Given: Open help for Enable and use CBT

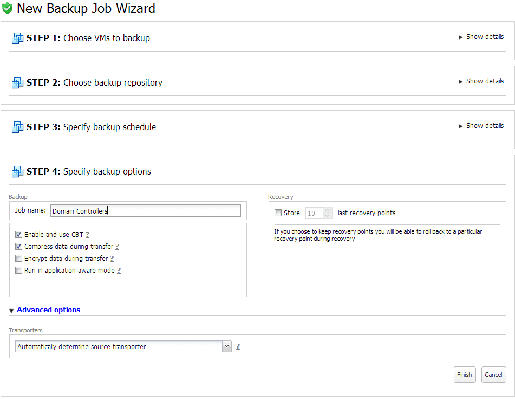Looking at the screenshot, I should 87,235.
